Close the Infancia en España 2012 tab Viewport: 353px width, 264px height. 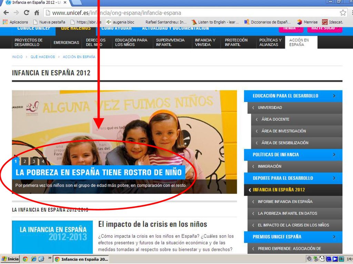(65, 2)
